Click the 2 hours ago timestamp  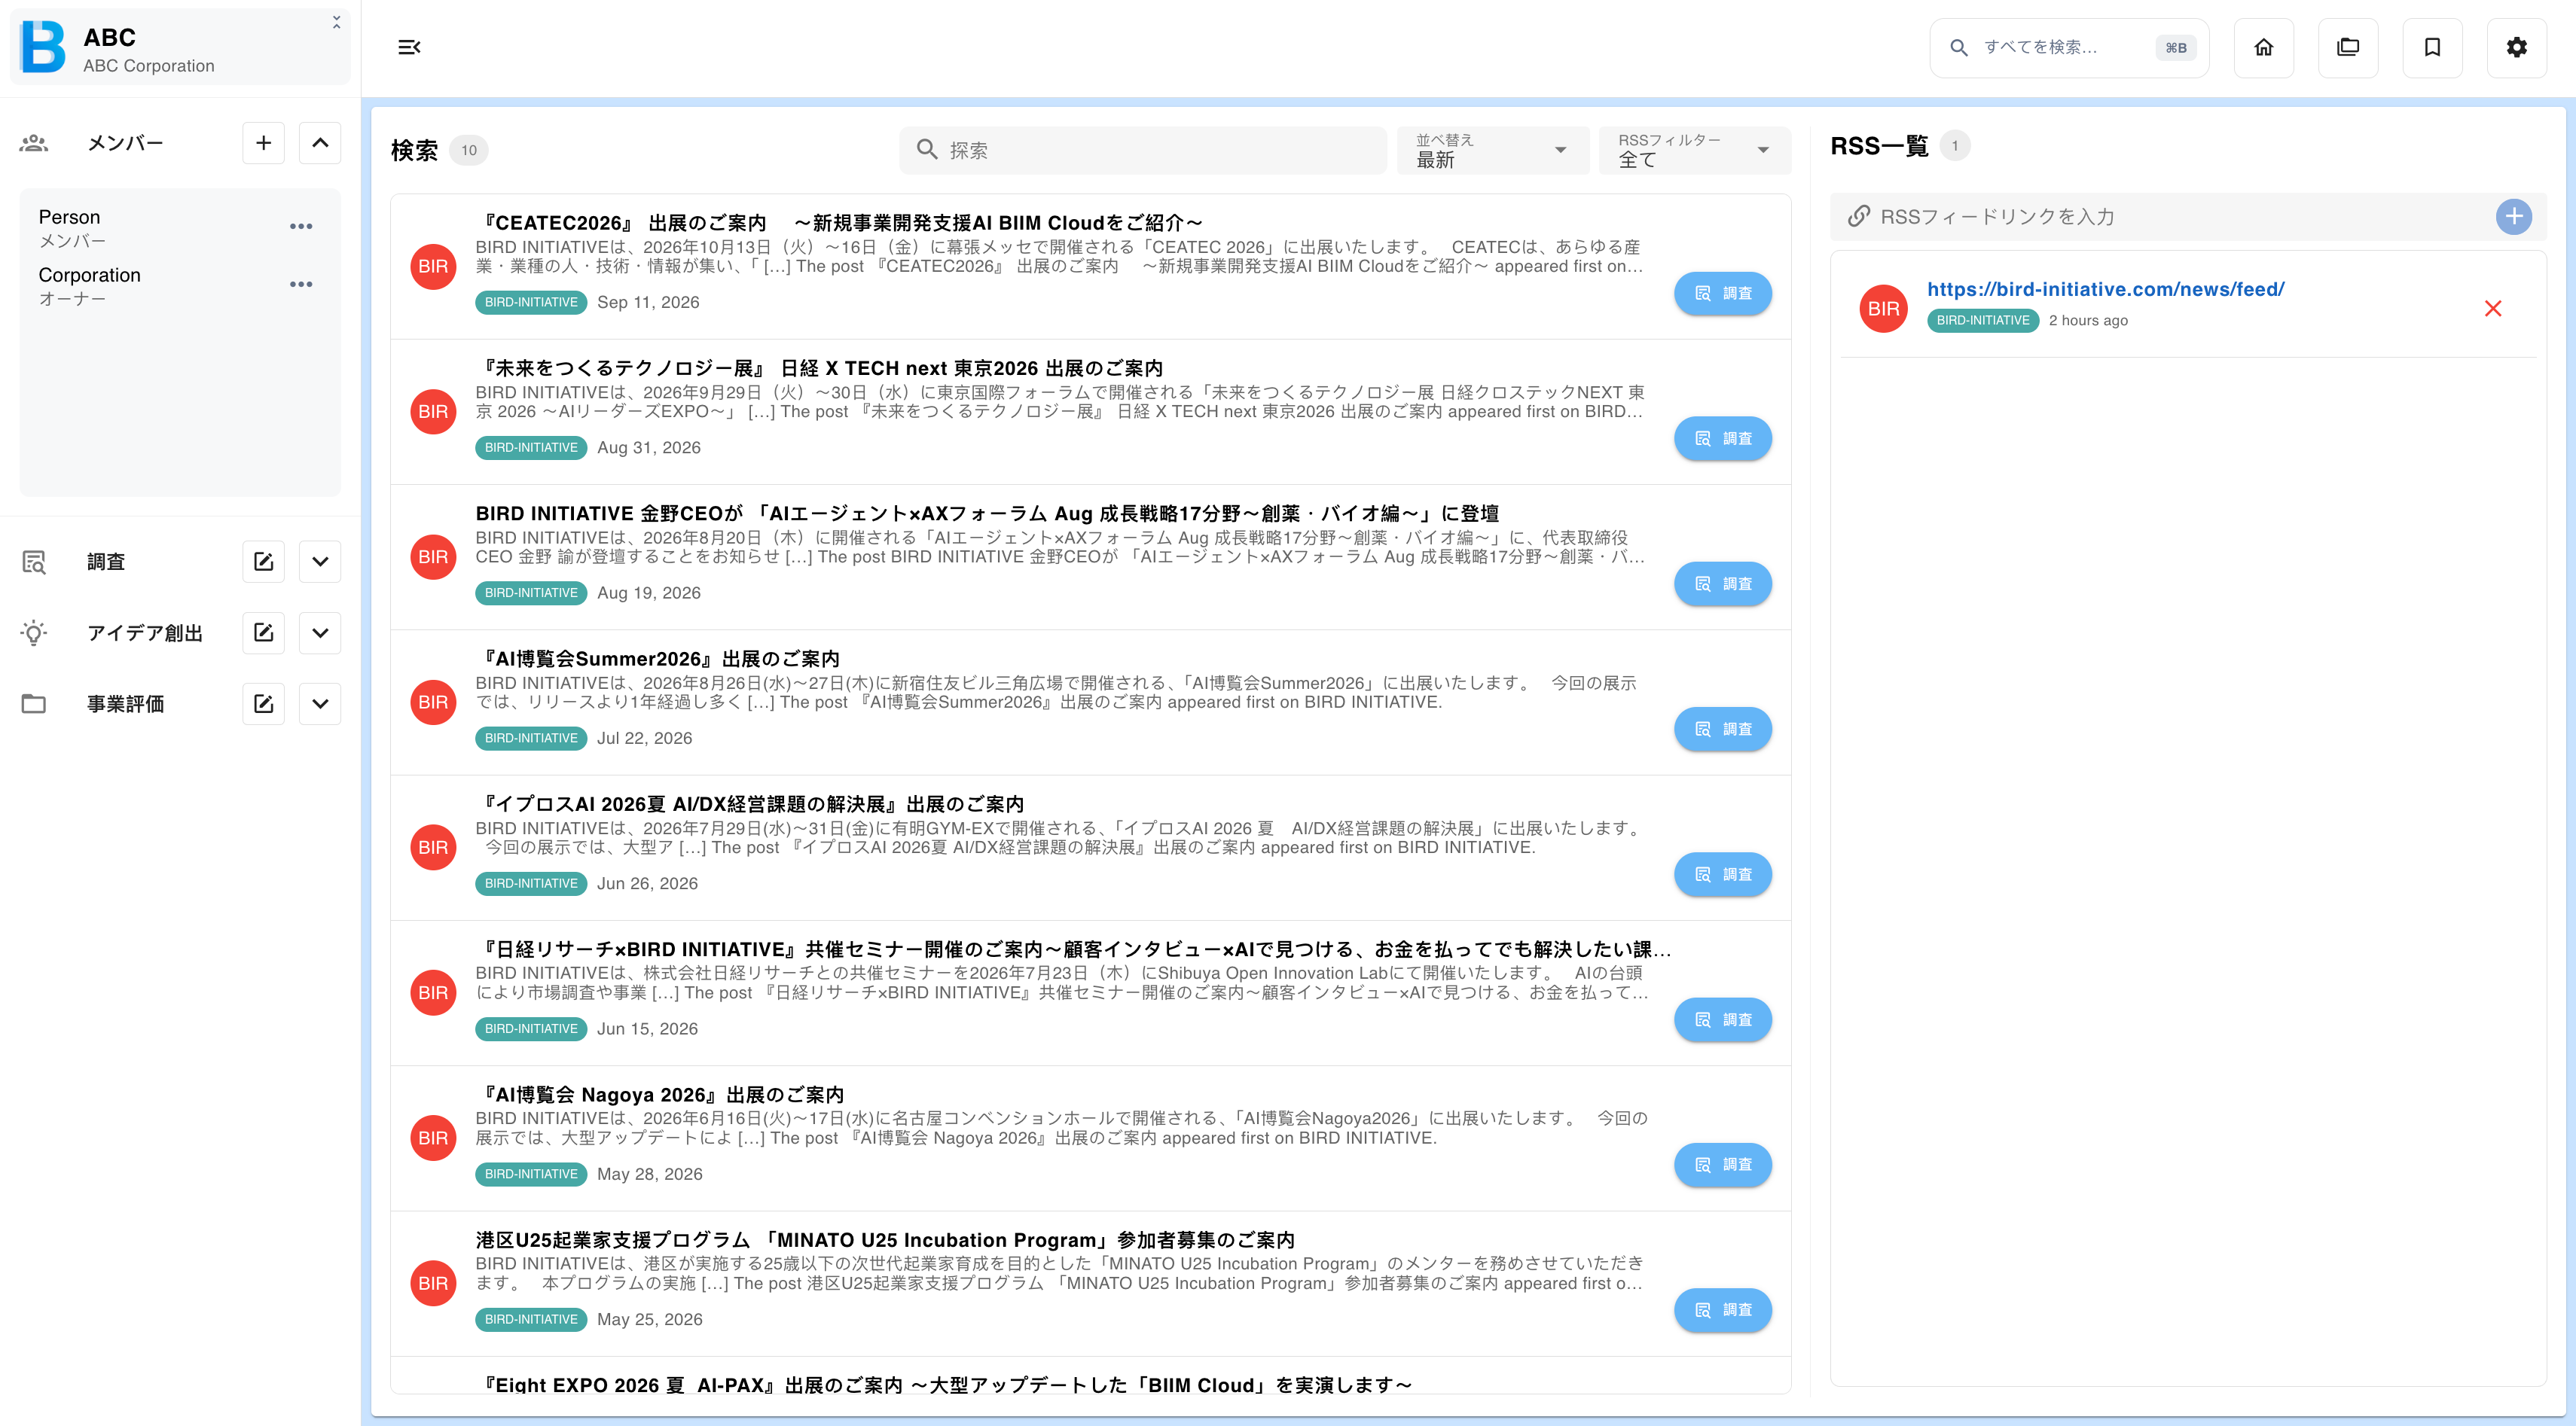[x=2088, y=321]
